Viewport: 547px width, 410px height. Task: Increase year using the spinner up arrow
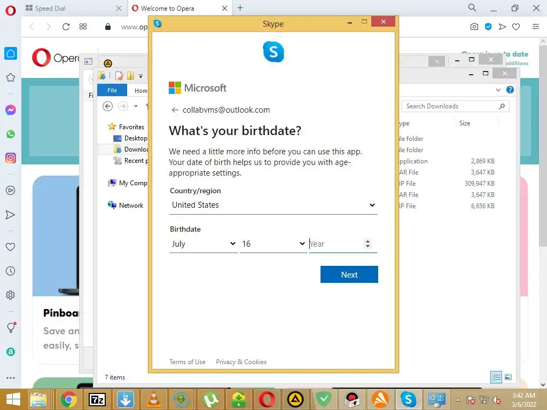click(368, 241)
